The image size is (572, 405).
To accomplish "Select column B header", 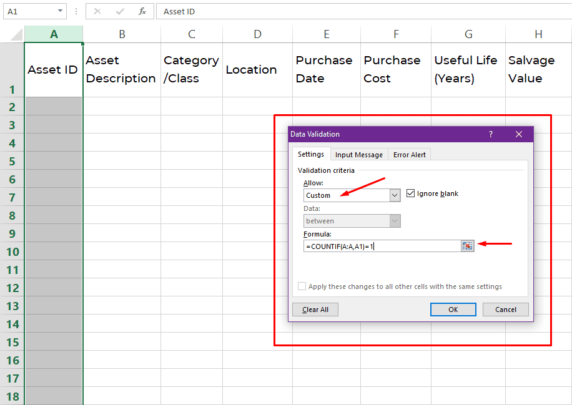I will pyautogui.click(x=122, y=34).
